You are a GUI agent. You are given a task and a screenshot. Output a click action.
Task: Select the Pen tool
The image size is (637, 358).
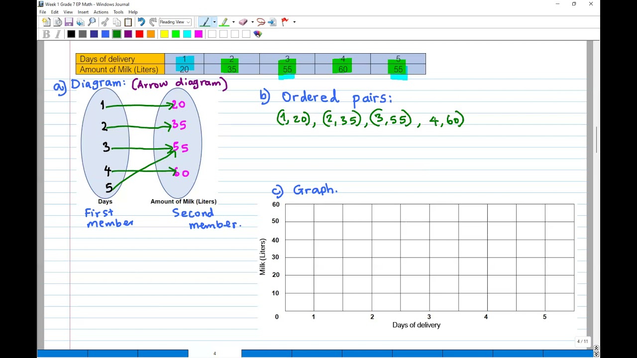click(x=205, y=22)
